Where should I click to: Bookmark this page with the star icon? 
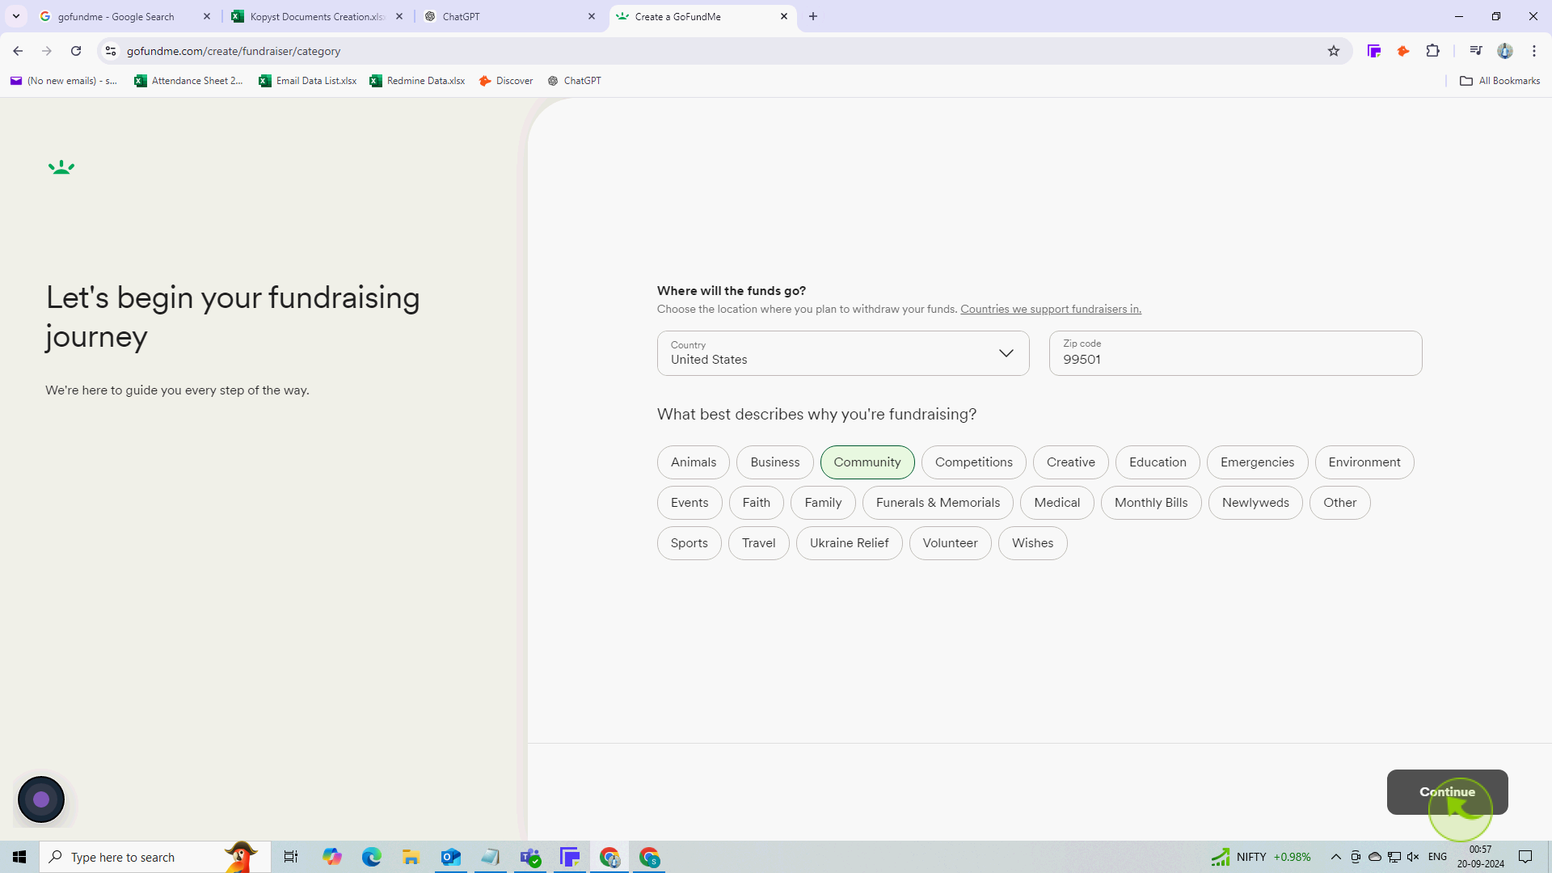pos(1334,51)
